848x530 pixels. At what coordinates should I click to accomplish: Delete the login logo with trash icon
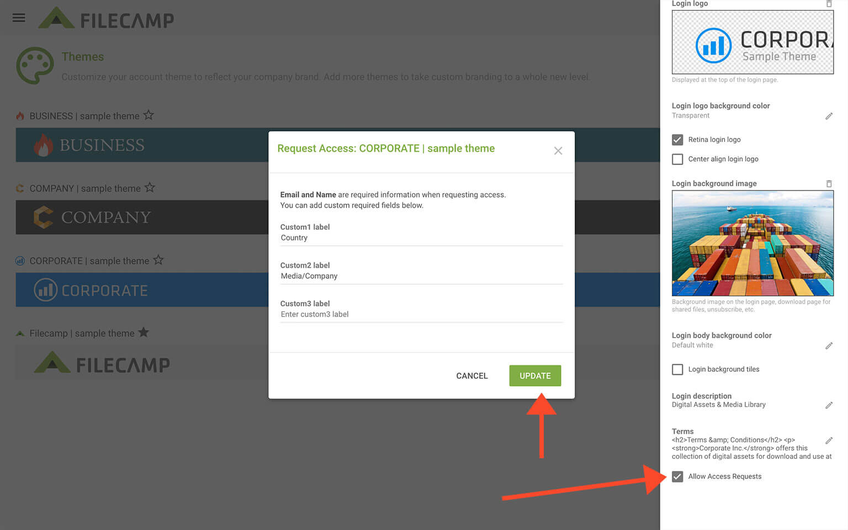pos(829,4)
